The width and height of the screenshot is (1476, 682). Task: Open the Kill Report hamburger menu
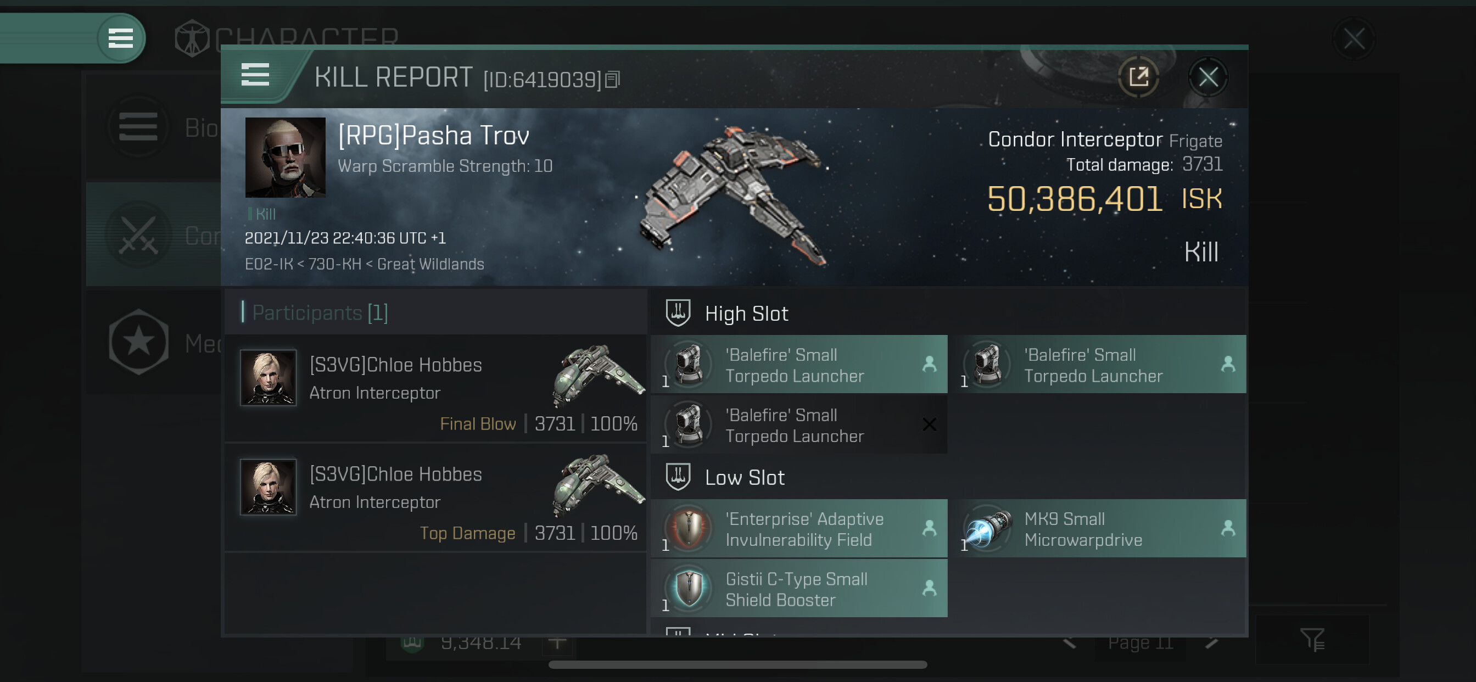pos(255,75)
